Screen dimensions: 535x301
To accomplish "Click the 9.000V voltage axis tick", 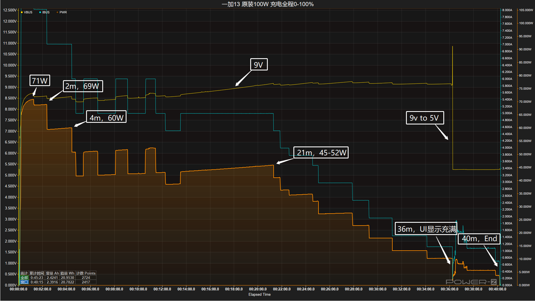I will [x=11, y=87].
